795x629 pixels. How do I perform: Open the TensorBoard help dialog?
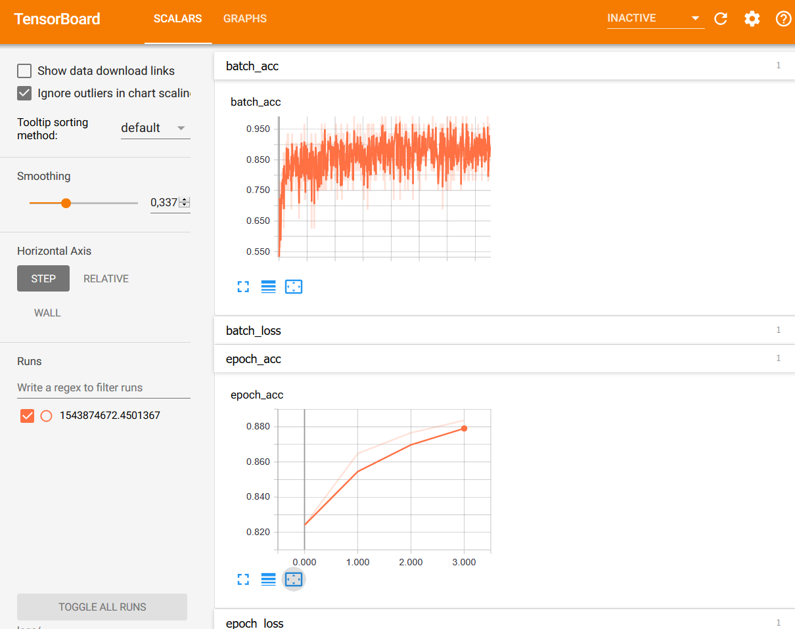pos(783,18)
